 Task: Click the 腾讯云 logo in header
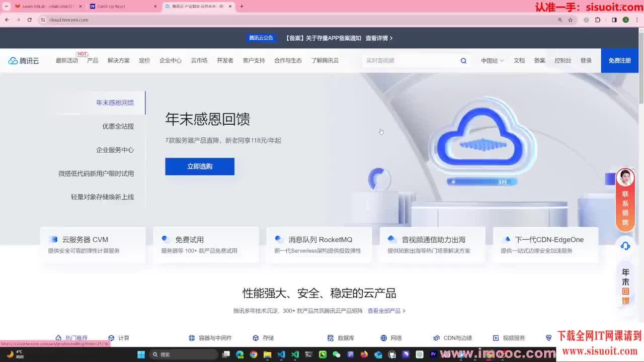point(24,60)
